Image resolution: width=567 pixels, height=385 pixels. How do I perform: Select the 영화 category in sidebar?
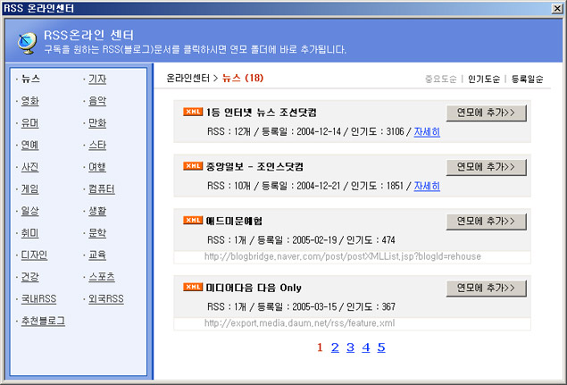(29, 101)
